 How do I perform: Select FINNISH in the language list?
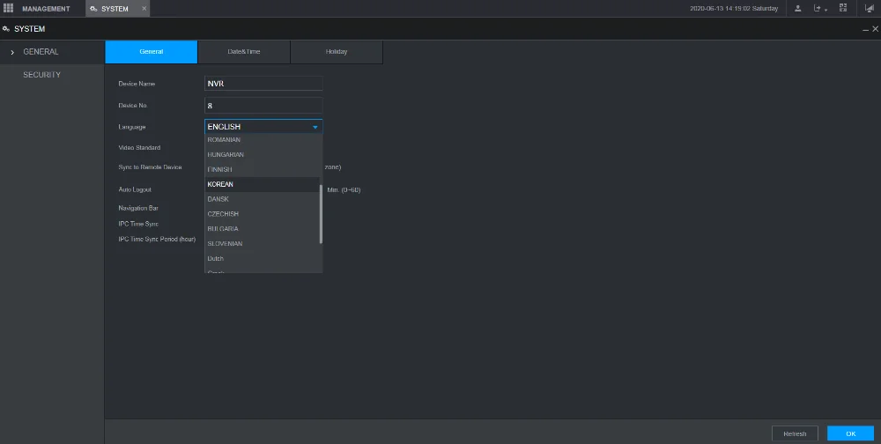263,169
